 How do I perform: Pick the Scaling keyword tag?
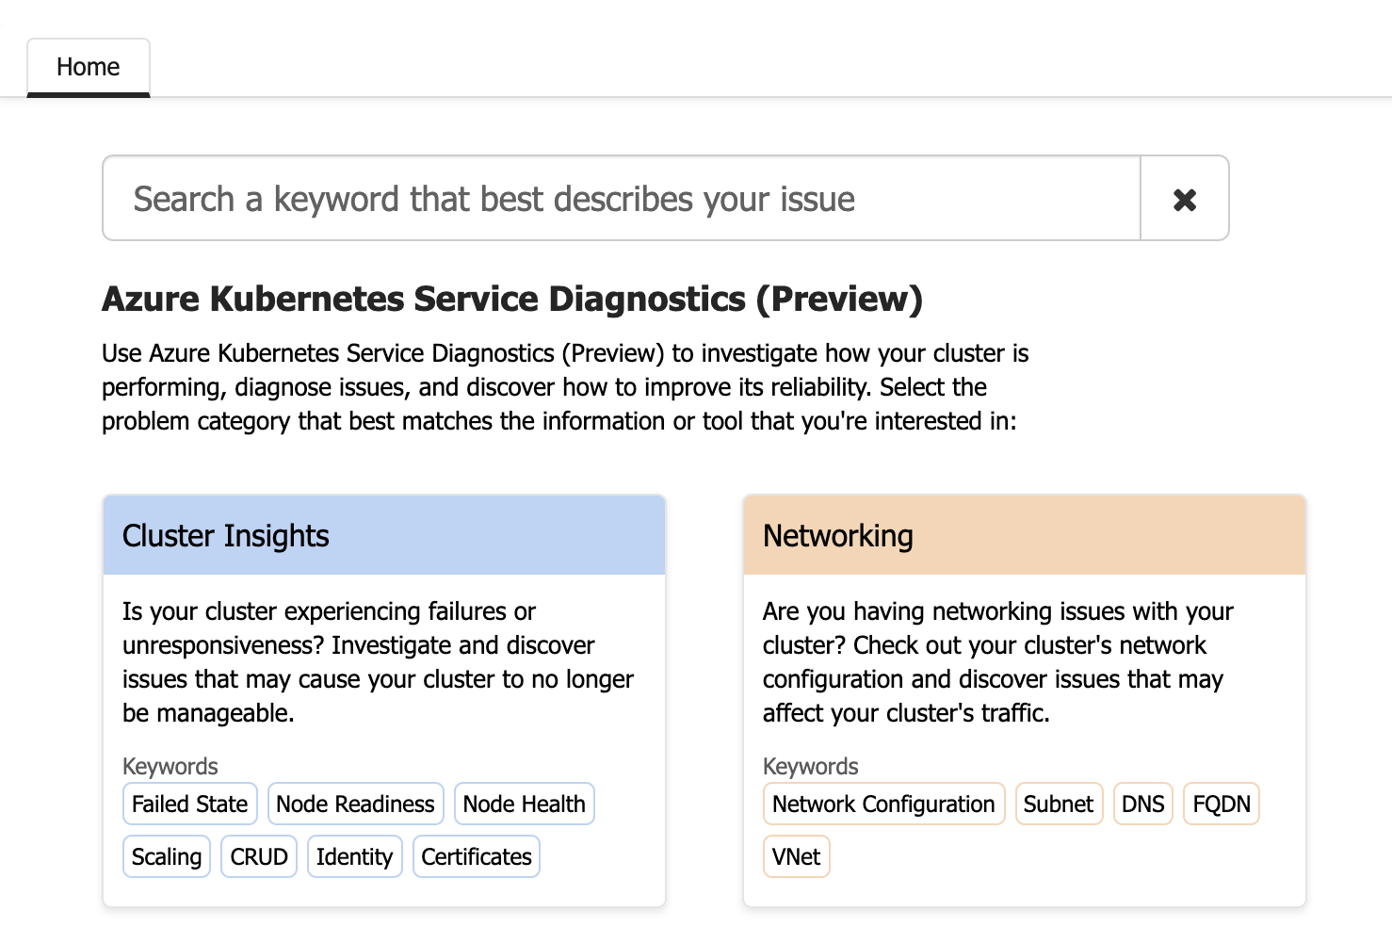click(167, 856)
